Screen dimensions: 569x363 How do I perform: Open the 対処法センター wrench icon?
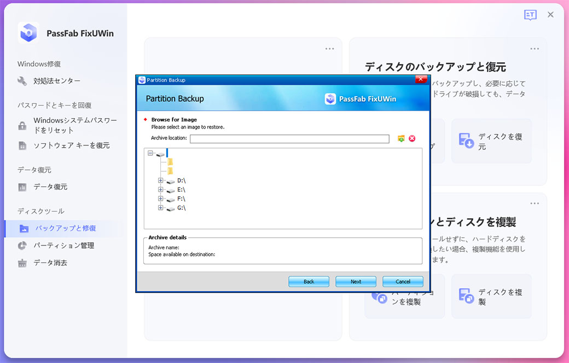(x=22, y=80)
